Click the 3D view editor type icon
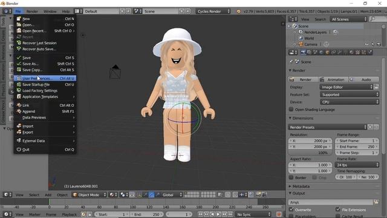The height and width of the screenshot is (218, 387). [x=7, y=195]
